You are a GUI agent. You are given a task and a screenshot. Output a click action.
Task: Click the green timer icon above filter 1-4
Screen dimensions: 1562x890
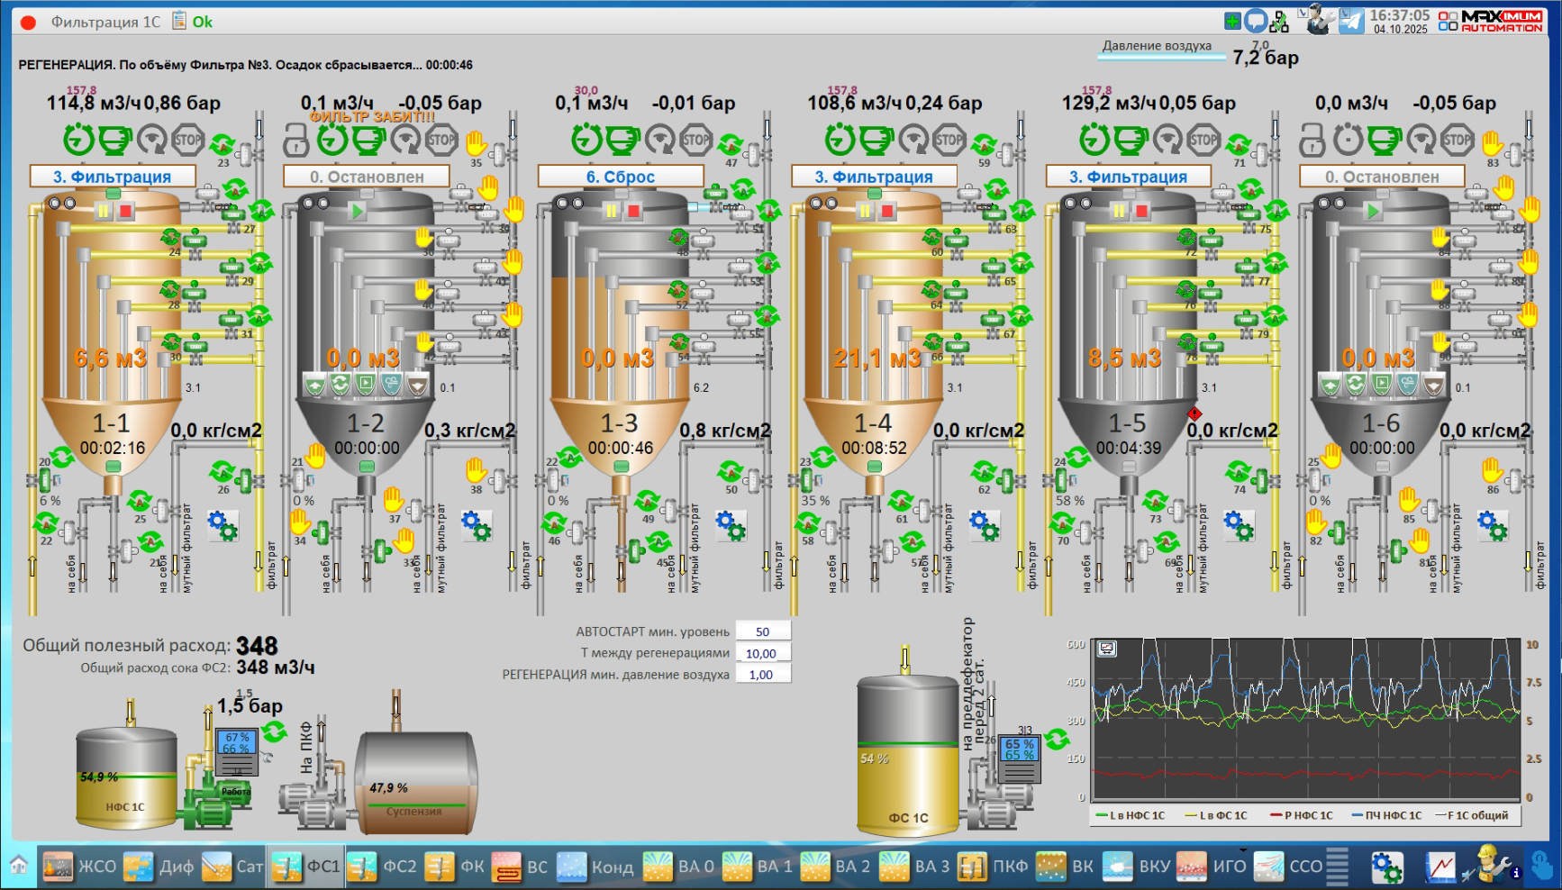coord(840,140)
